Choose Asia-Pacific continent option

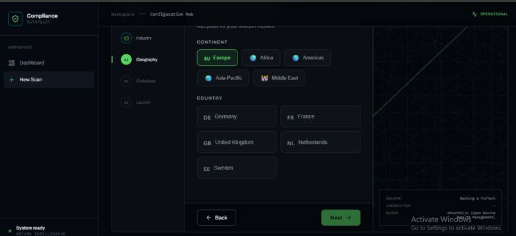point(223,78)
